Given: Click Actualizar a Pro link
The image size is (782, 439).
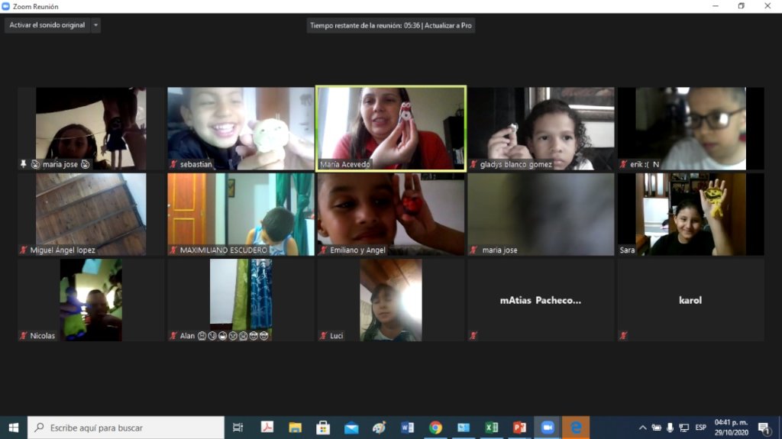Looking at the screenshot, I should point(448,25).
